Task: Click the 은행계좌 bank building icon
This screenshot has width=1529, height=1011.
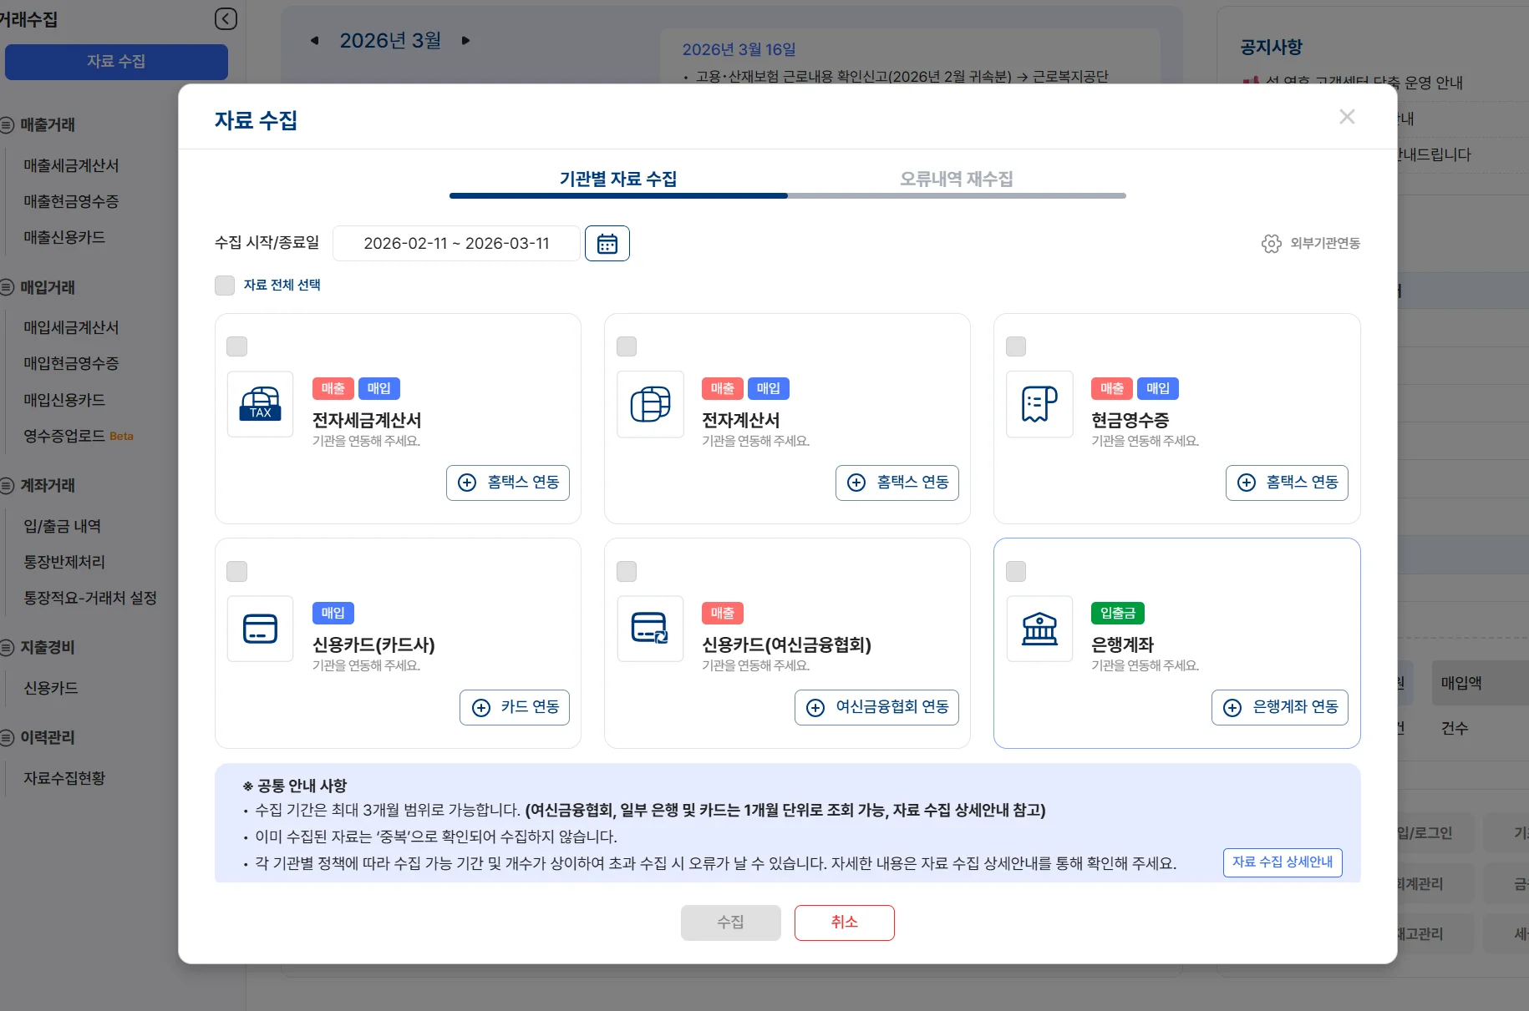Action: [1039, 629]
